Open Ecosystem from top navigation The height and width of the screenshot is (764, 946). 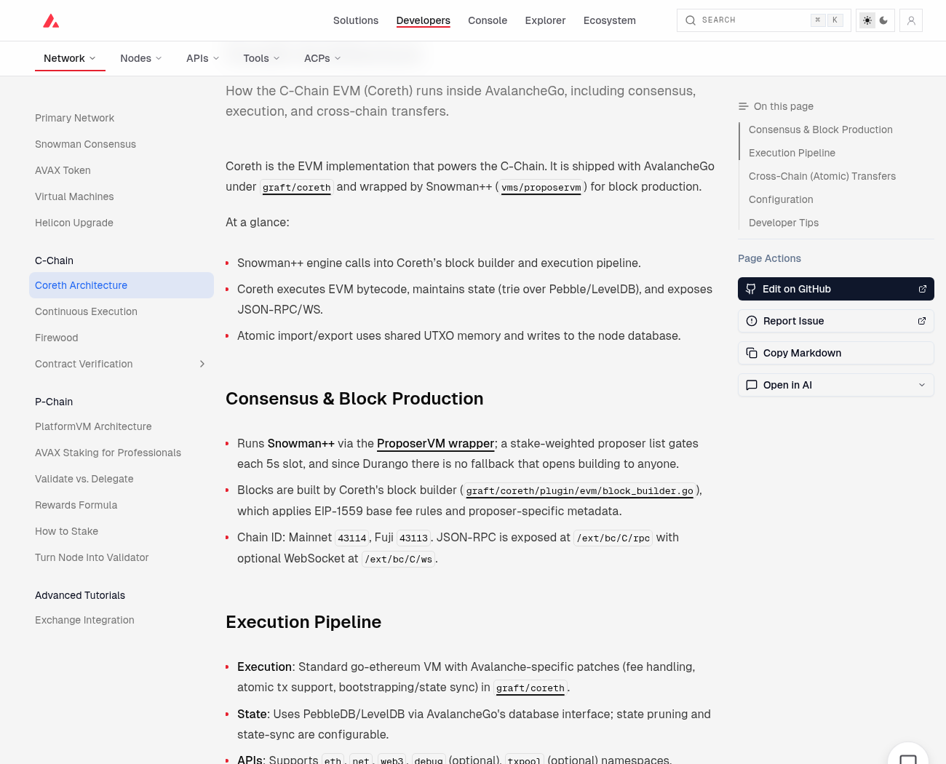610,20
